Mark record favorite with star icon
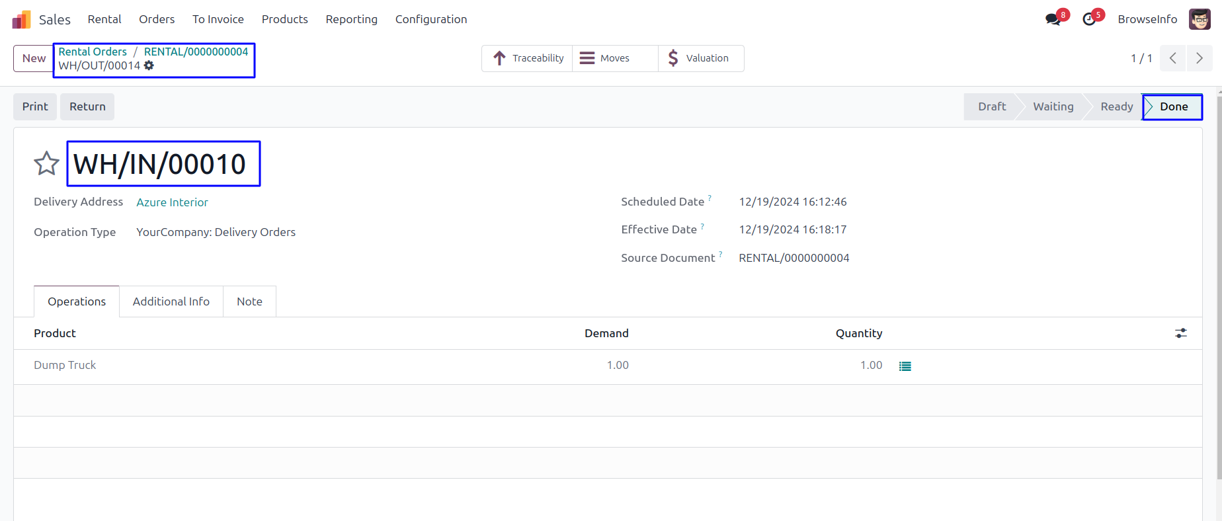Image resolution: width=1222 pixels, height=521 pixels. click(46, 163)
